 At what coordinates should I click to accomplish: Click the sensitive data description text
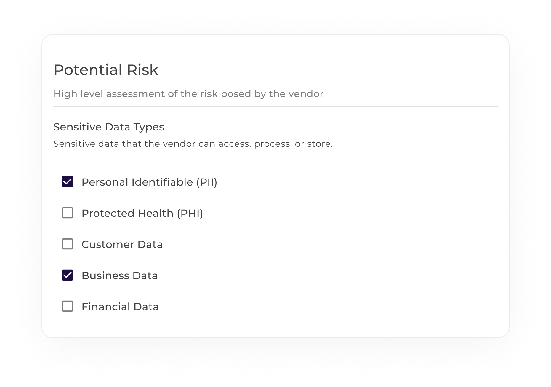[193, 144]
